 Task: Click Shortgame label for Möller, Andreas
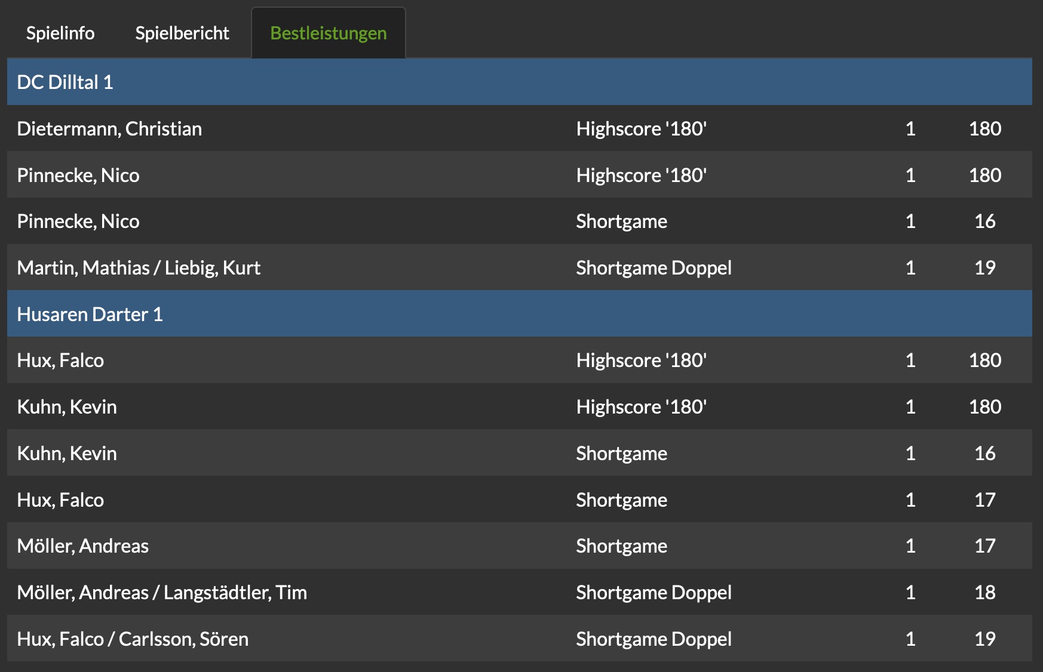622,546
